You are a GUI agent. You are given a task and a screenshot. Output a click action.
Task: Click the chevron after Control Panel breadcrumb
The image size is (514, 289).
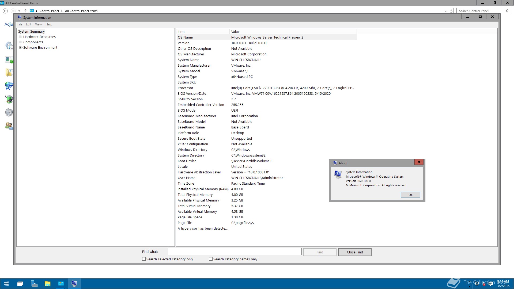(x=62, y=11)
